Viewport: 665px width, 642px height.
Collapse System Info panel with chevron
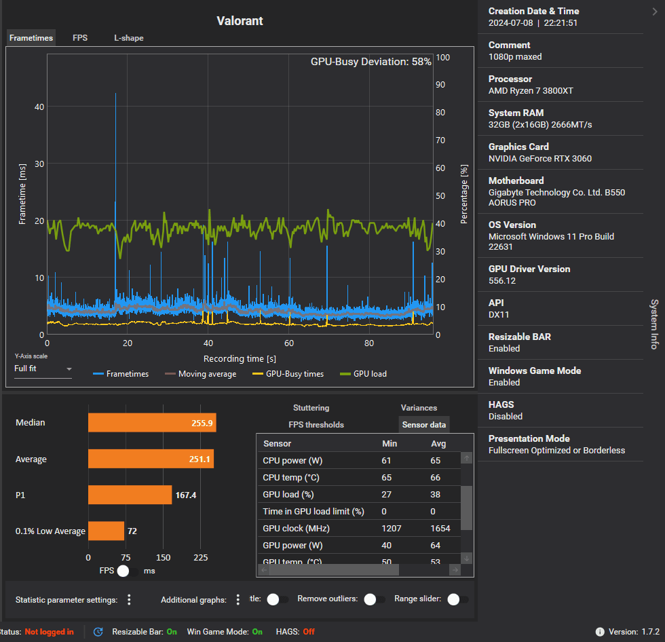(x=655, y=12)
